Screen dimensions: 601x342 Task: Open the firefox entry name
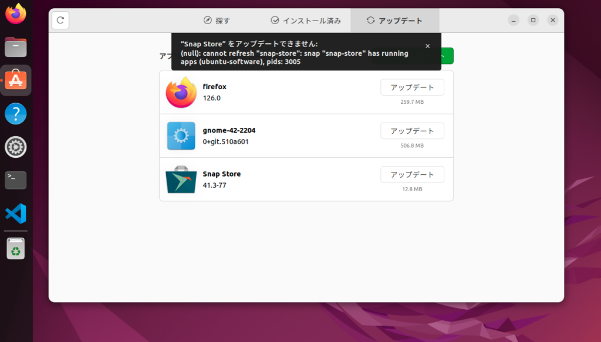tap(215, 87)
